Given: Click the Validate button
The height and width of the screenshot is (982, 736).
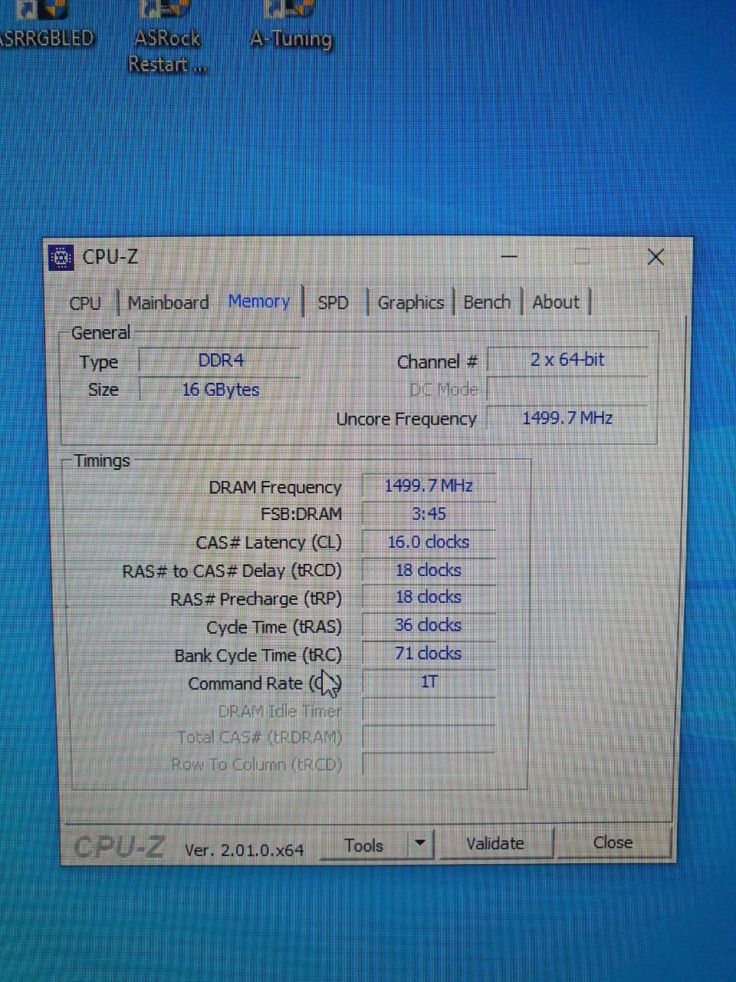Looking at the screenshot, I should pos(495,843).
